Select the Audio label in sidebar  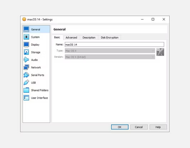35,60
